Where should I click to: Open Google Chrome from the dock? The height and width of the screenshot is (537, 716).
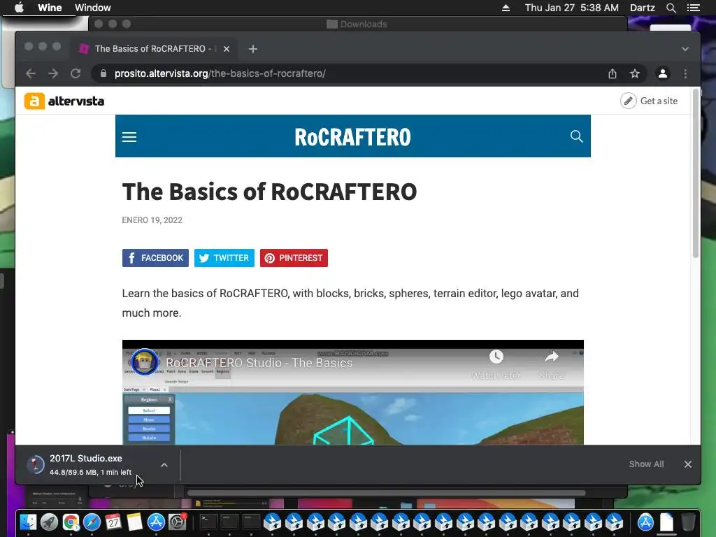[x=71, y=522]
